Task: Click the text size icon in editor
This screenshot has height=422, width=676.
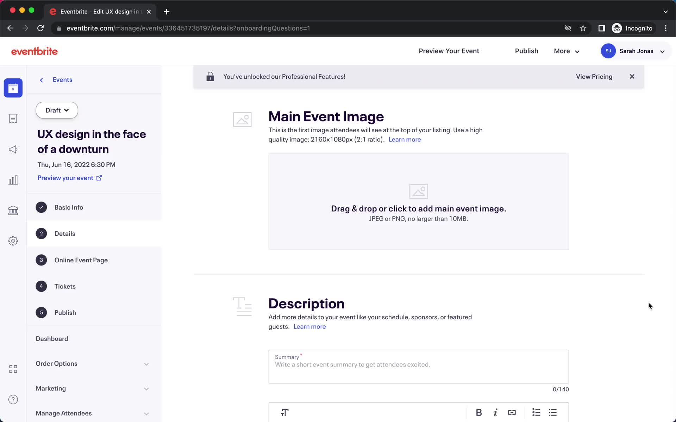Action: pyautogui.click(x=285, y=413)
